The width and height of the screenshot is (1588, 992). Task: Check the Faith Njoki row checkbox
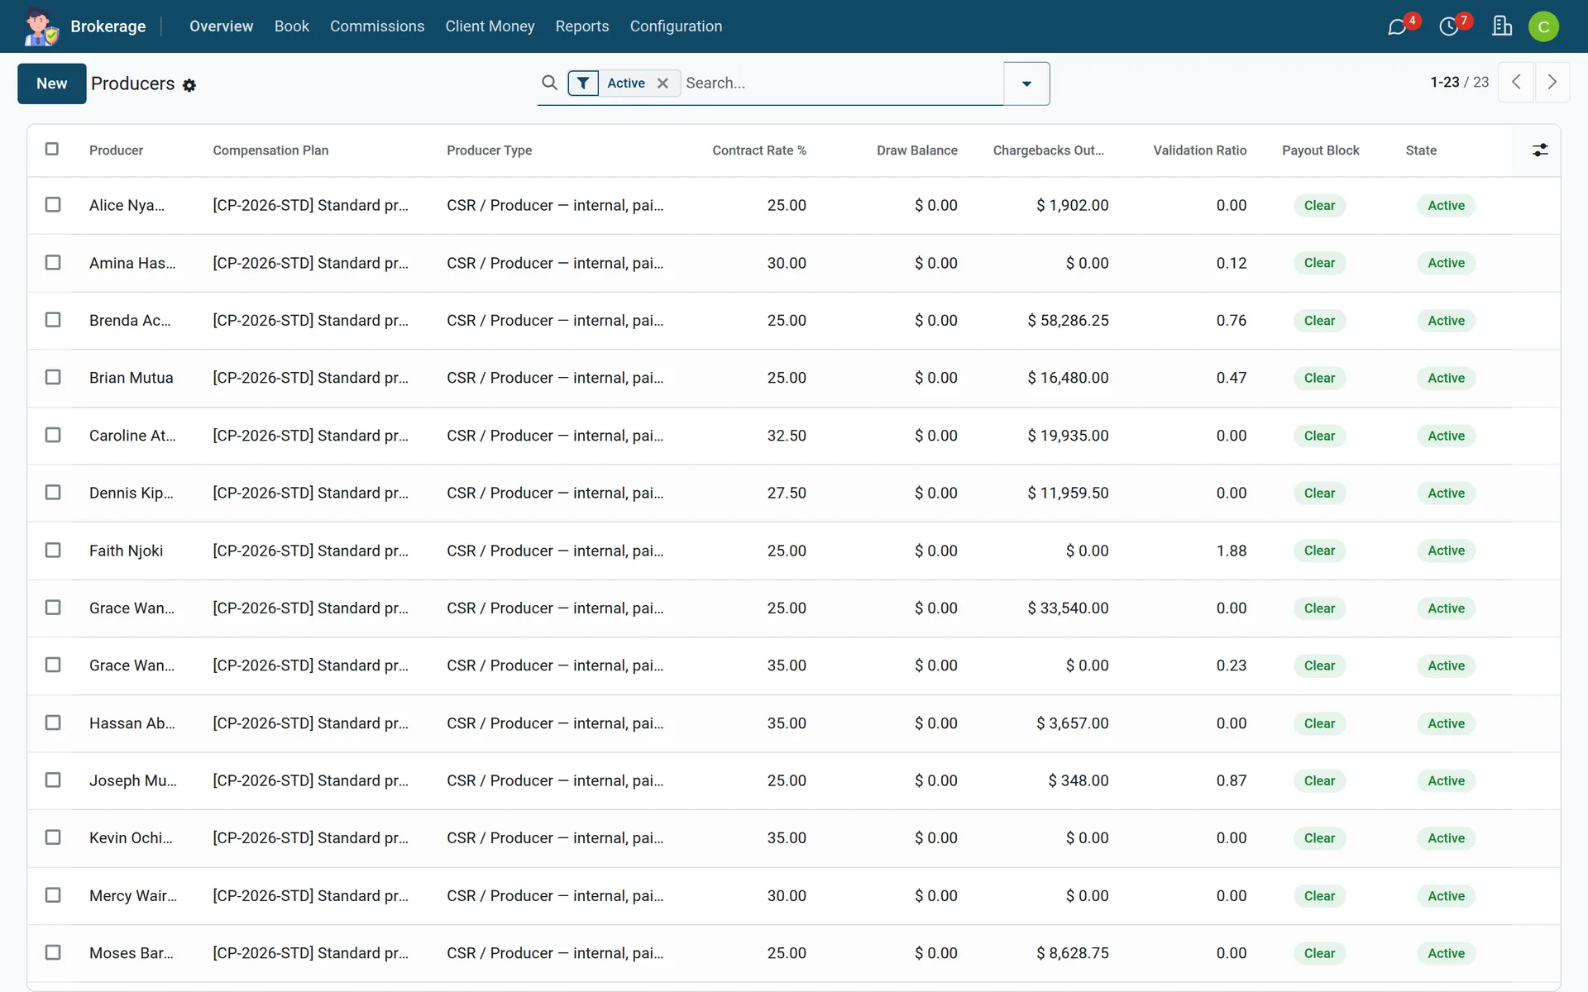pos(53,550)
